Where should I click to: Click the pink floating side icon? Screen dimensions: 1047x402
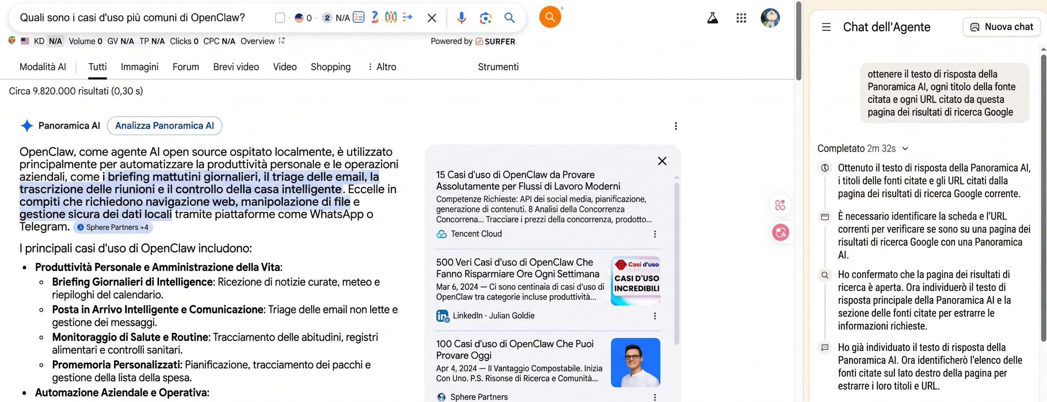pos(780,232)
